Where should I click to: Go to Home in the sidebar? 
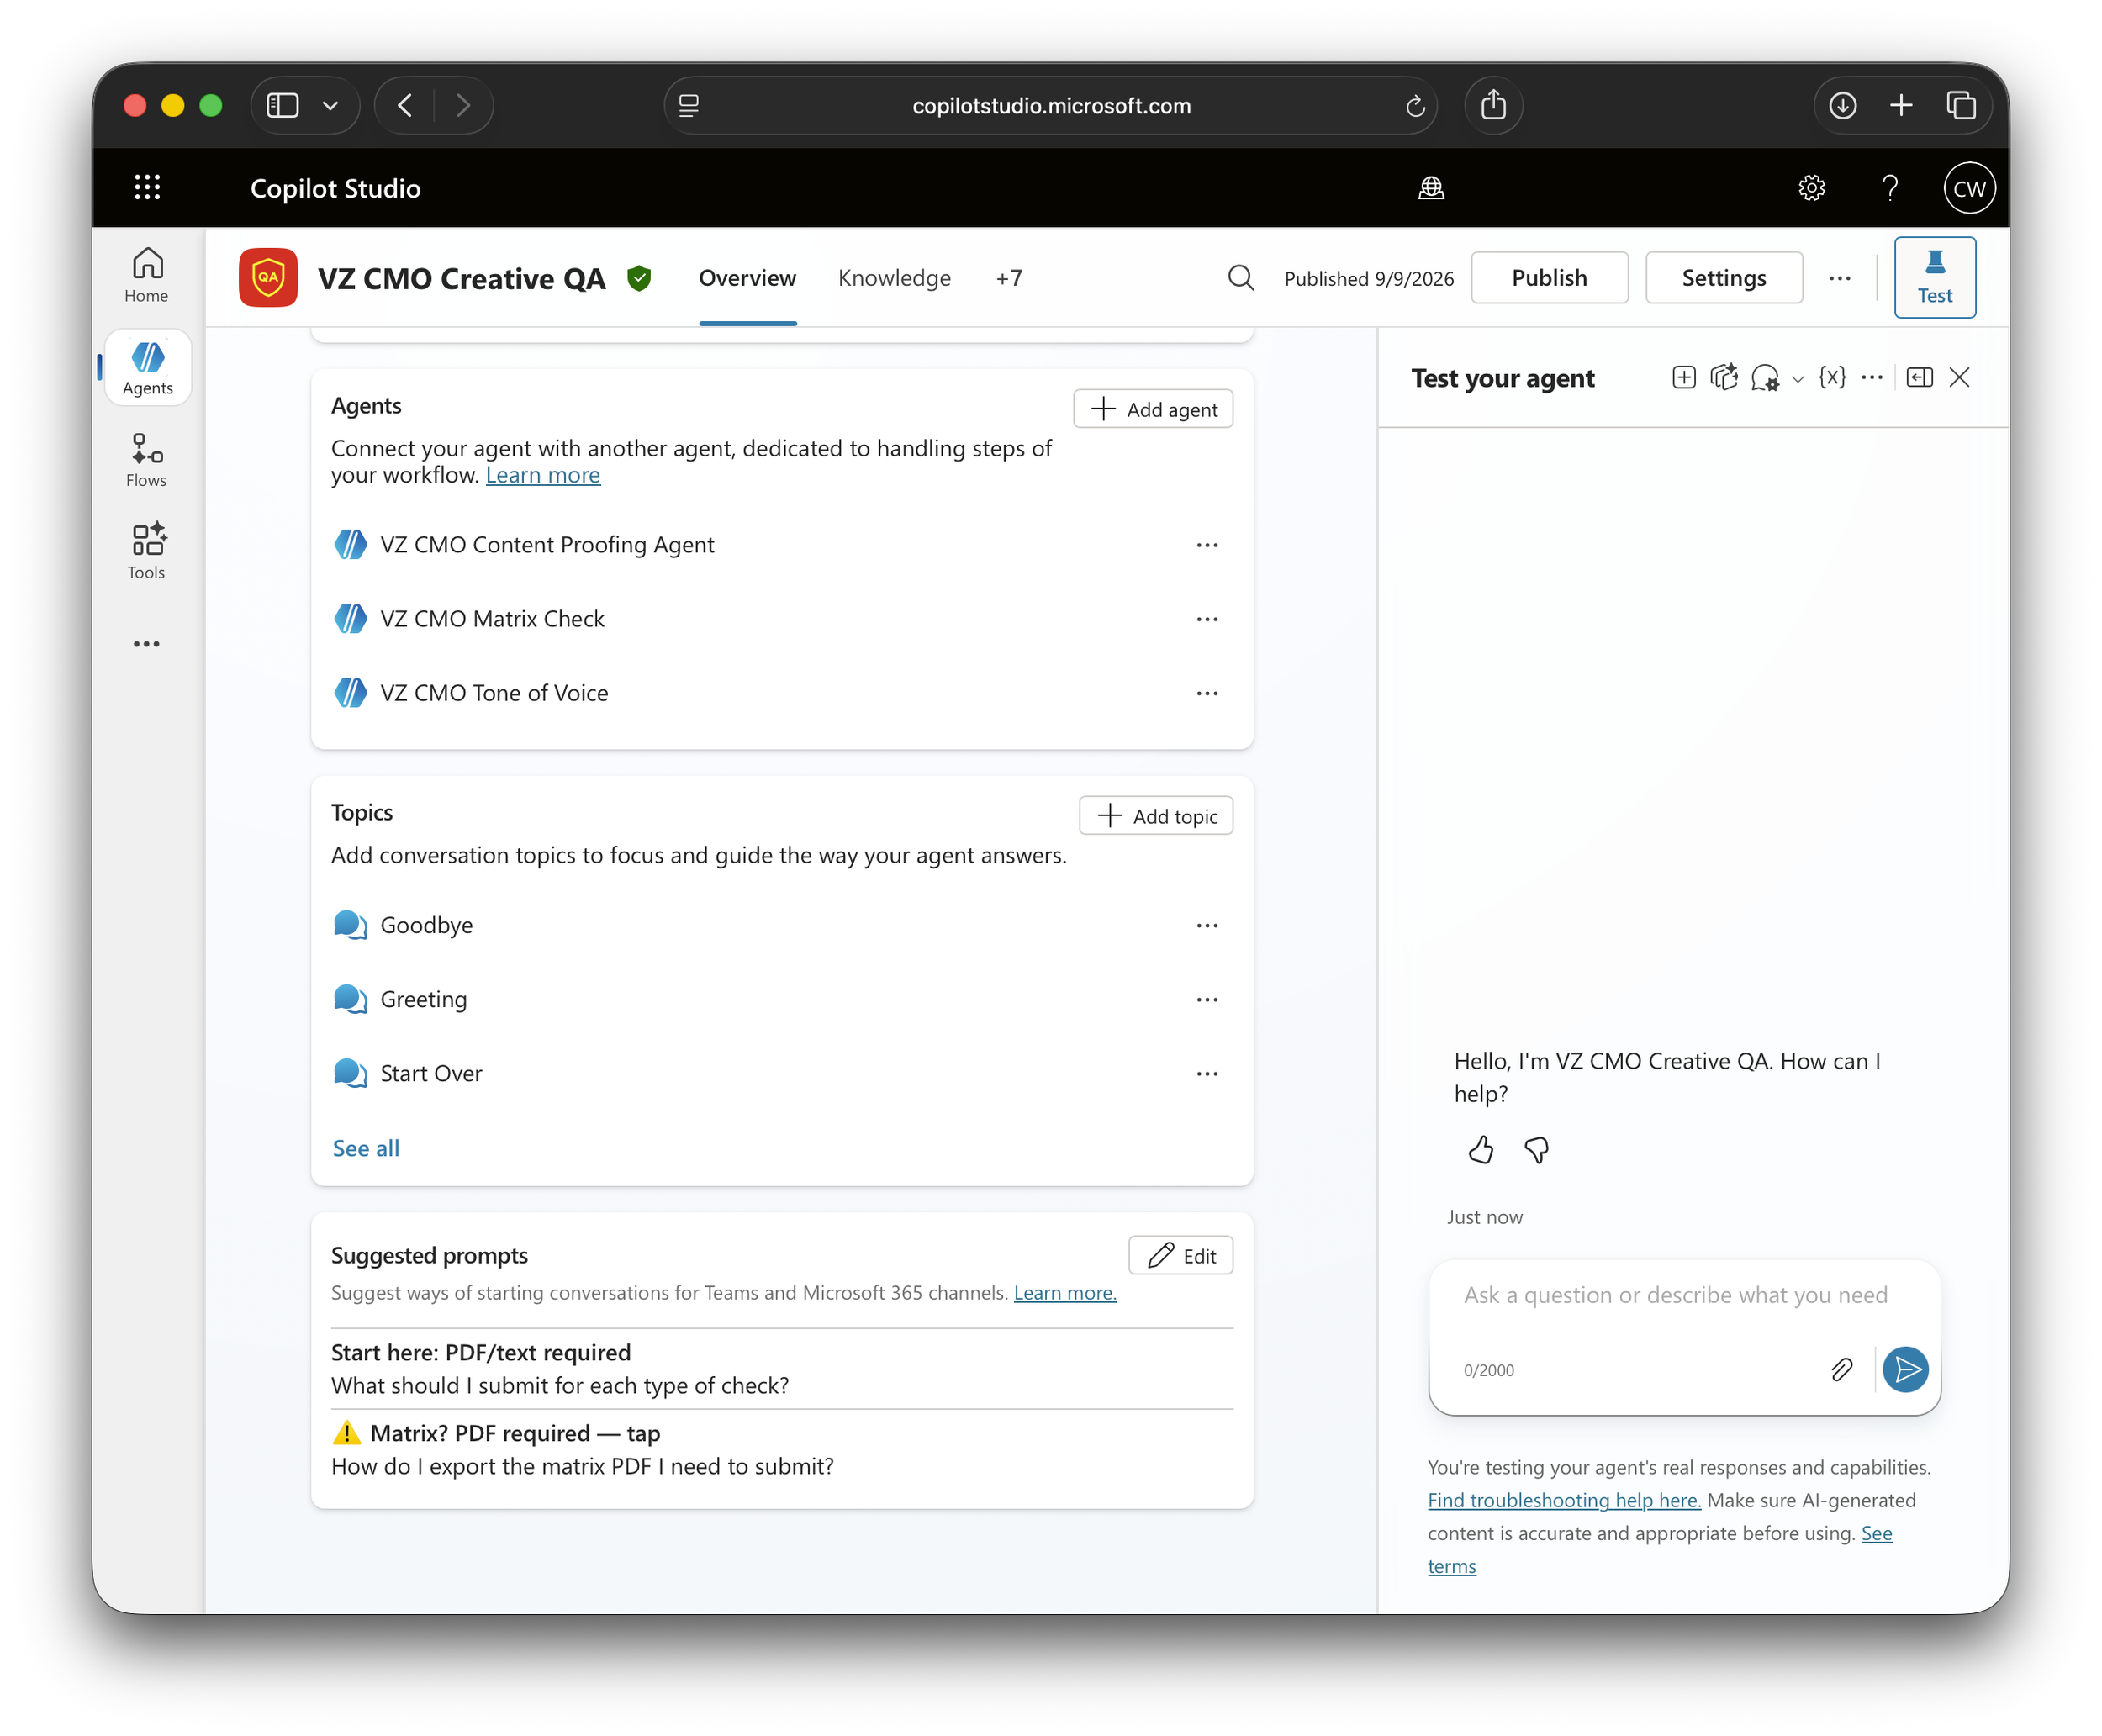coord(147,275)
